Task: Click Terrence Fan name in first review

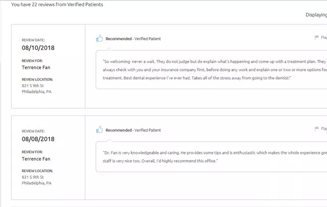Action: click(36, 67)
